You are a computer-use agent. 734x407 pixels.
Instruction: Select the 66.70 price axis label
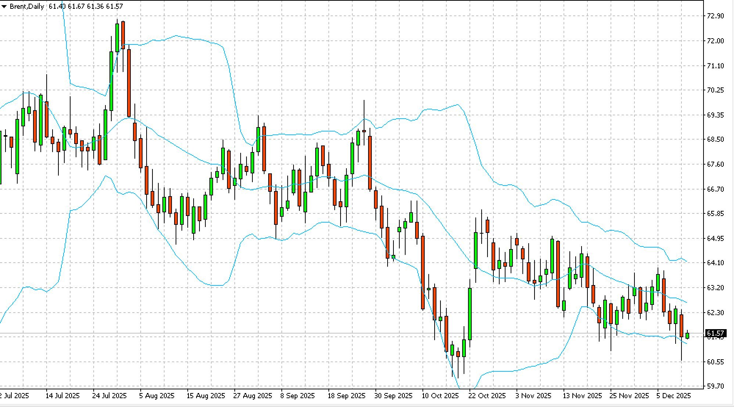(x=715, y=189)
